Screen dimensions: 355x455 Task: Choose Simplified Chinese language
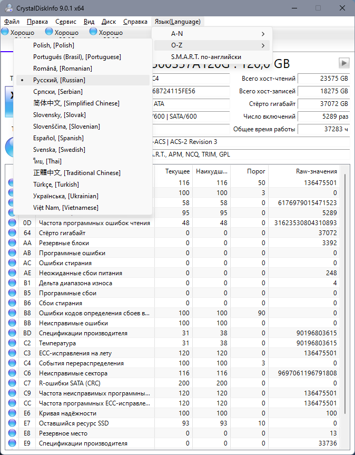click(83, 103)
